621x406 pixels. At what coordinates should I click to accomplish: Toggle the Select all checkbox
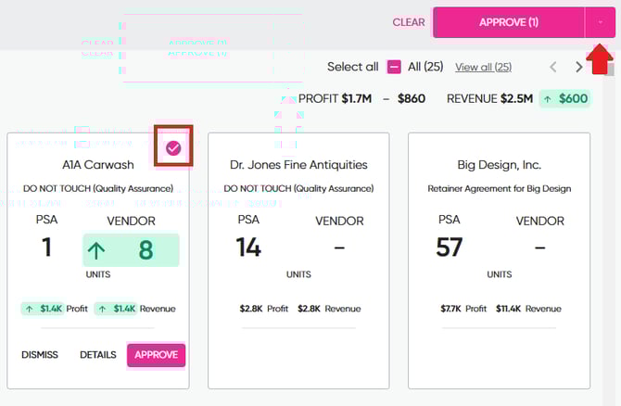point(394,67)
